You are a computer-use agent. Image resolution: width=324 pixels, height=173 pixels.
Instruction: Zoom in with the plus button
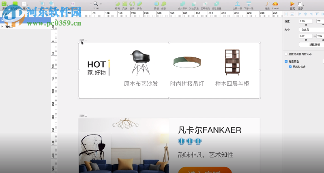tap(101, 4)
